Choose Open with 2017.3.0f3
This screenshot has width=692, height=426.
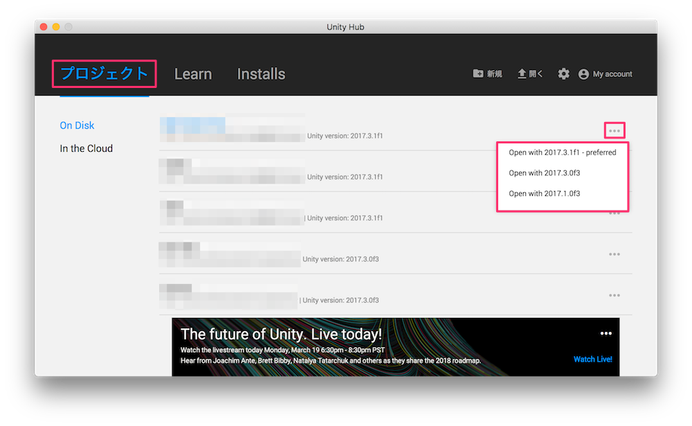coord(544,172)
